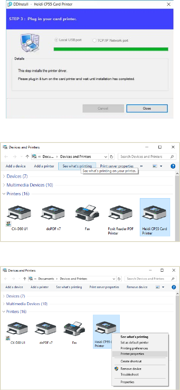
Task: Click Devices and Printers breadcrumb in lower window
Action: click(74, 279)
